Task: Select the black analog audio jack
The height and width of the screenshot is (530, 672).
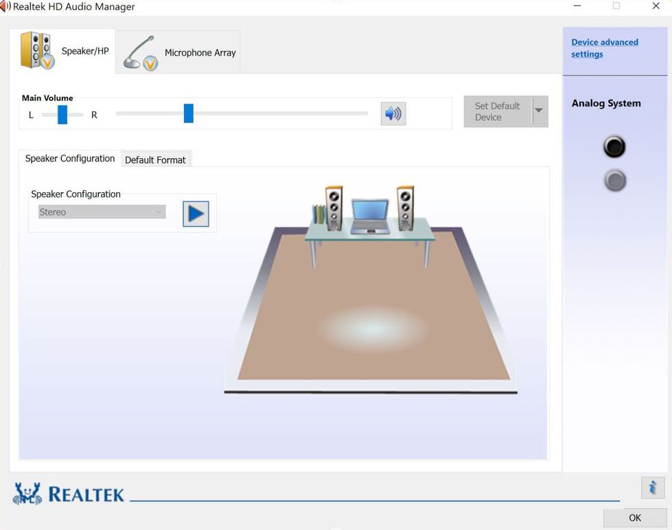Action: [614, 147]
